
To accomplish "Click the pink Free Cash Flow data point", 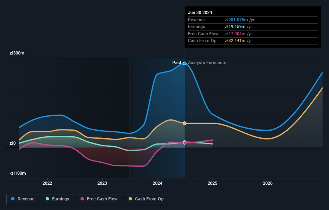I will (185, 143).
